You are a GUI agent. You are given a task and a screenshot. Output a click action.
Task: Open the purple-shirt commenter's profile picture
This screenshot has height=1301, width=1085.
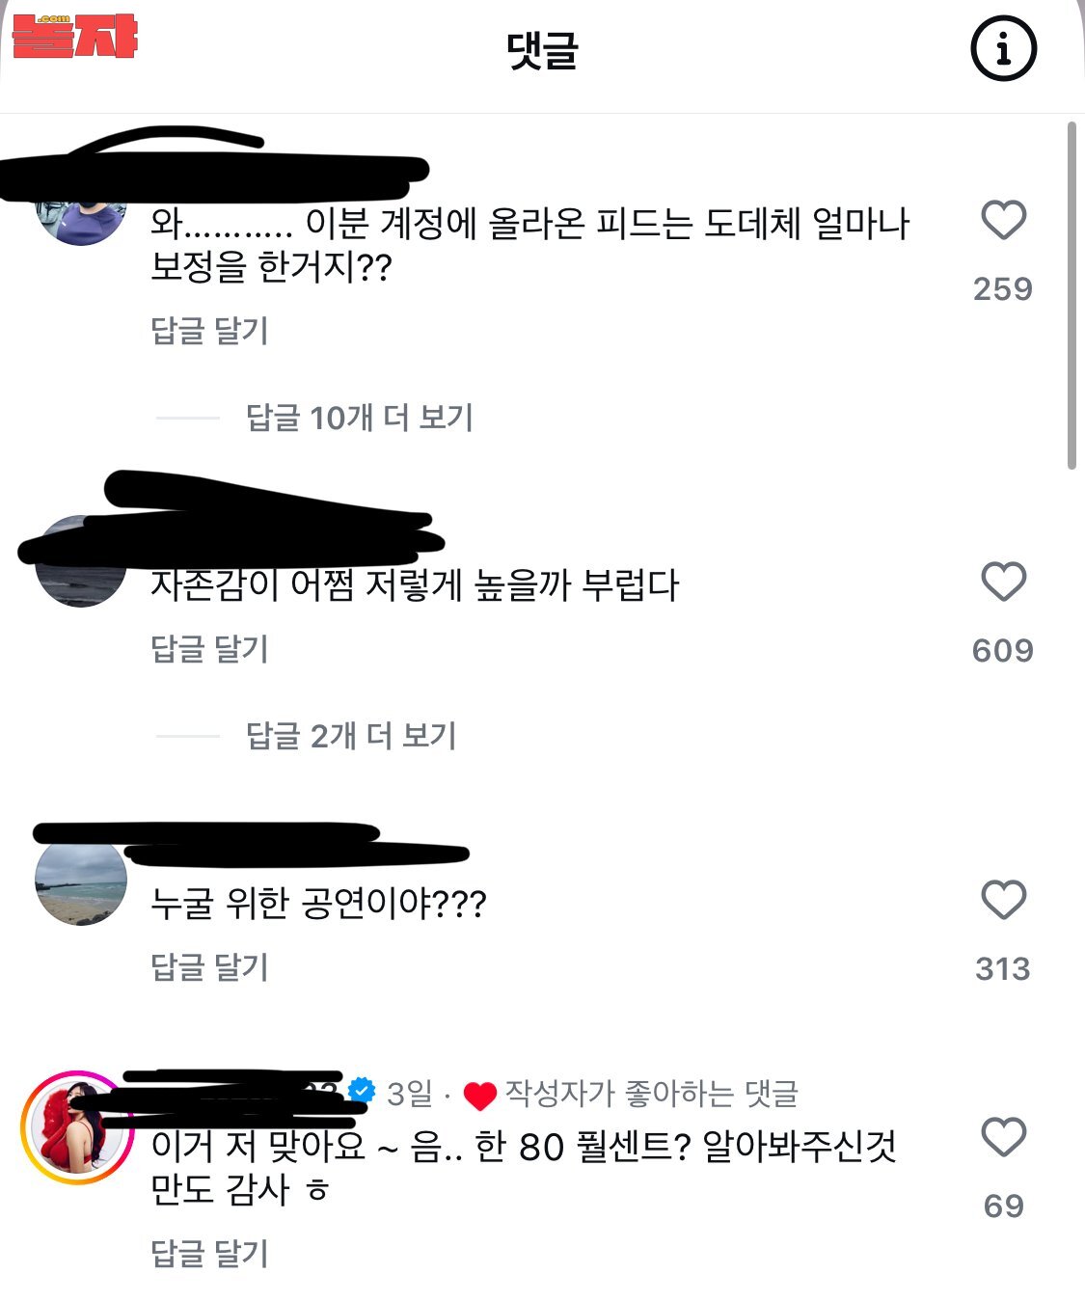point(81,217)
